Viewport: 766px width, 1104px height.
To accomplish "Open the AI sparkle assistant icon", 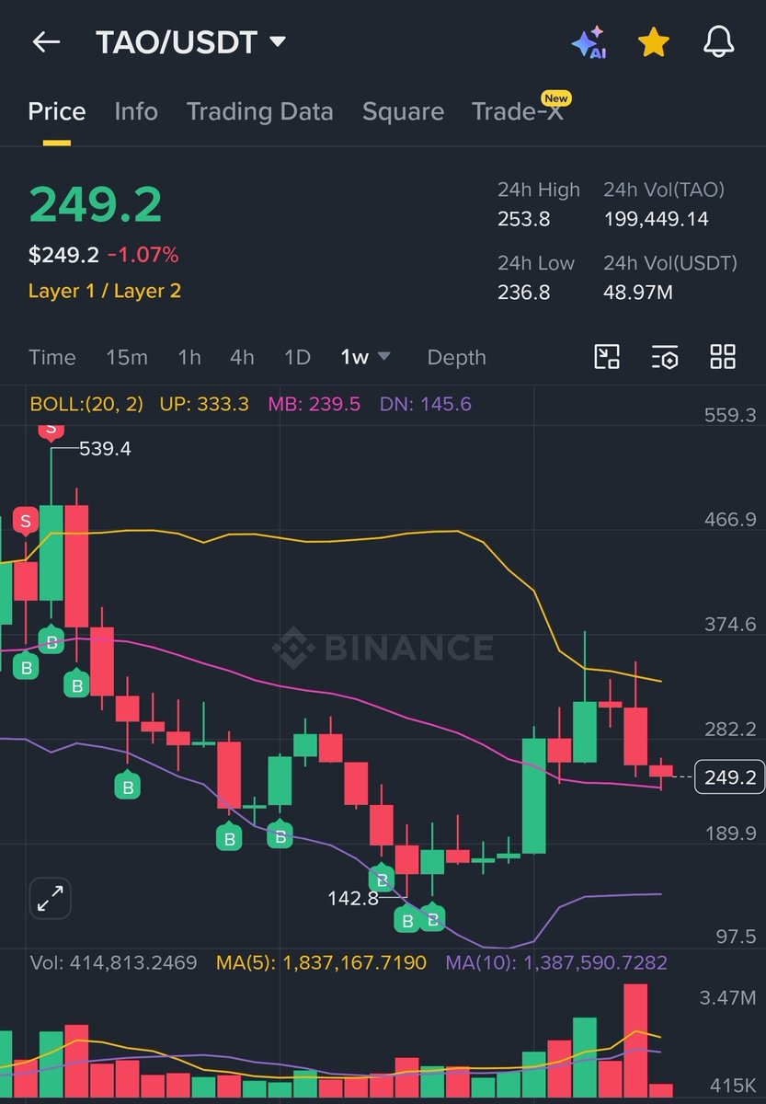I will click(x=589, y=42).
